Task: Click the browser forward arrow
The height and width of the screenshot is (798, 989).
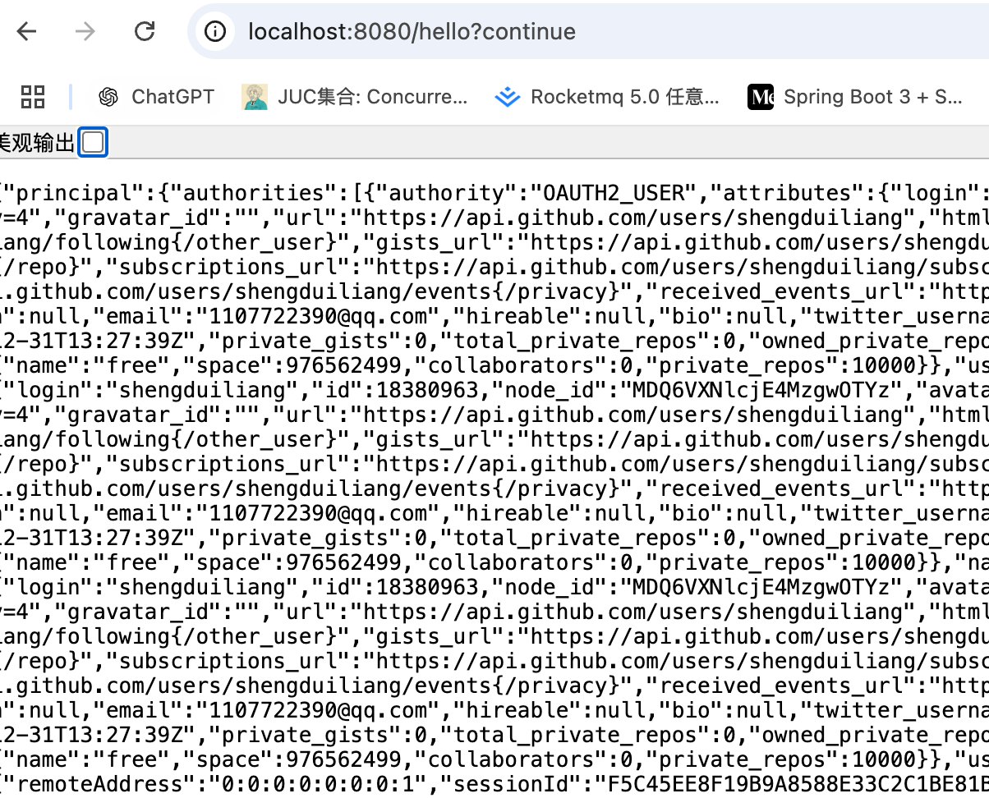Action: (x=85, y=32)
